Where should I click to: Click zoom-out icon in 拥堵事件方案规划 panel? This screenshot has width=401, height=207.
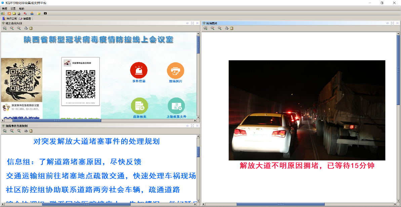point(19,131)
